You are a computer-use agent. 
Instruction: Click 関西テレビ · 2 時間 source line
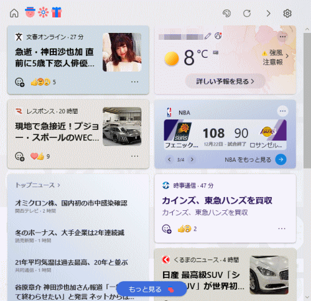[x=35, y=211]
